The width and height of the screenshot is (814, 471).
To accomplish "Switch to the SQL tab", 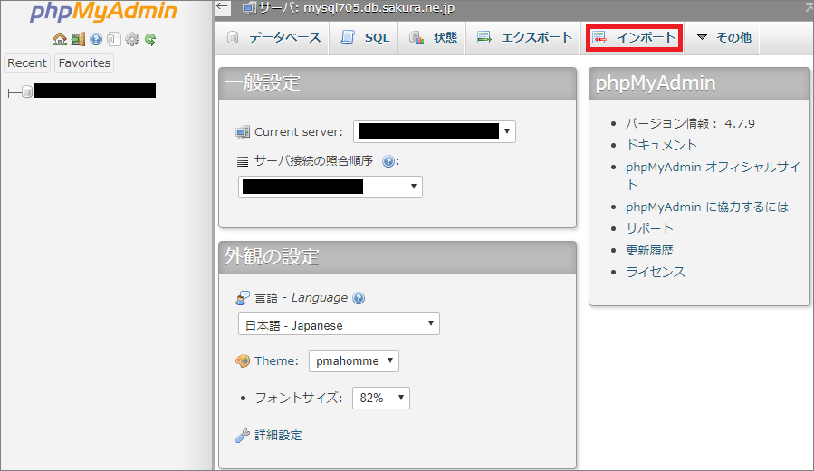I will point(364,37).
